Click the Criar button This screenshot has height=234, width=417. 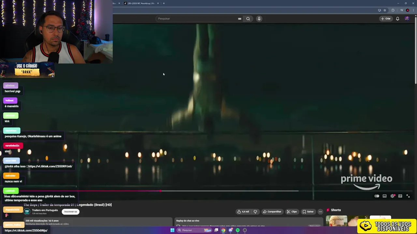pyautogui.click(x=386, y=19)
